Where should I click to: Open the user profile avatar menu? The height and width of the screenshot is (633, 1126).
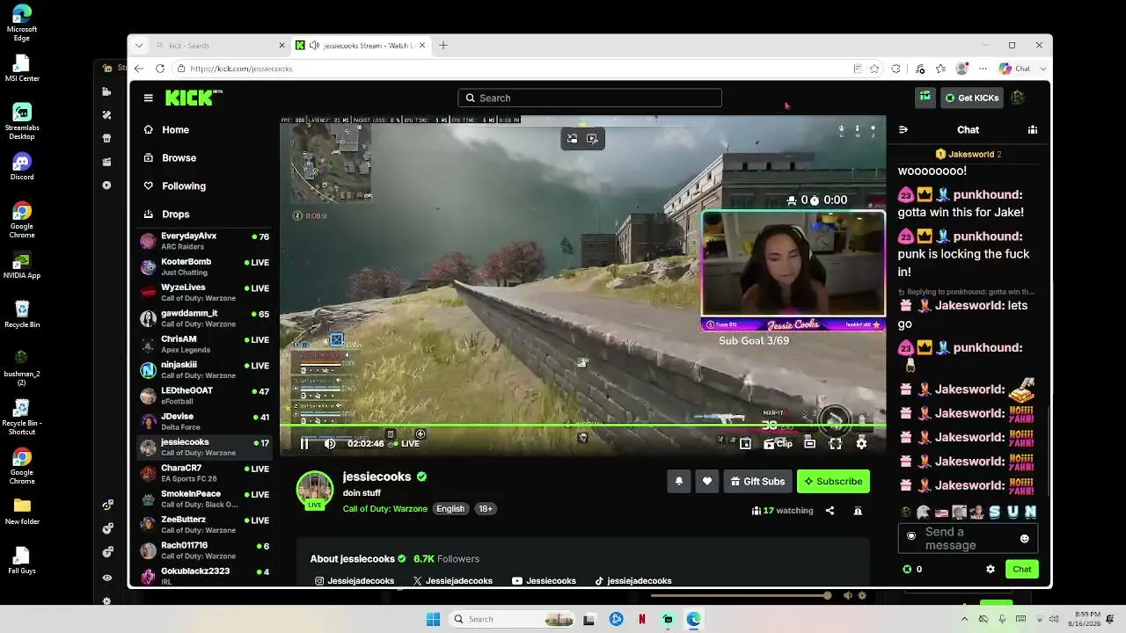[1018, 98]
